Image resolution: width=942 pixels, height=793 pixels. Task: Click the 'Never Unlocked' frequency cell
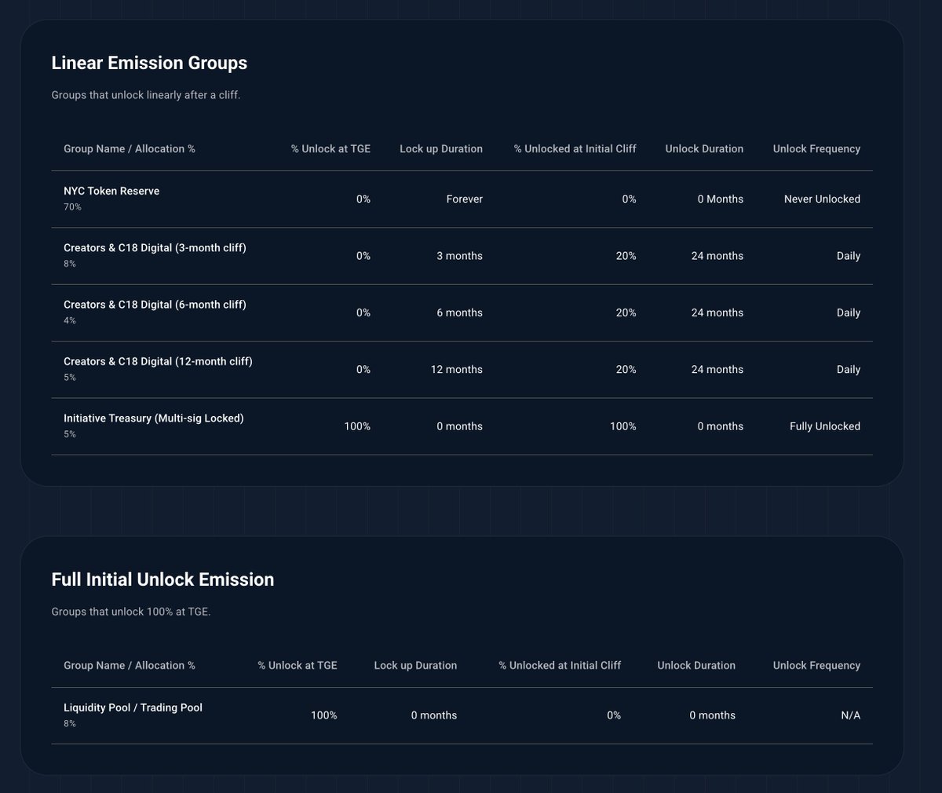(x=822, y=199)
